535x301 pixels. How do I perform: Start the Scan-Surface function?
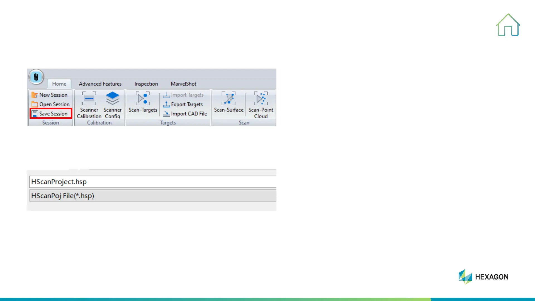tap(228, 103)
